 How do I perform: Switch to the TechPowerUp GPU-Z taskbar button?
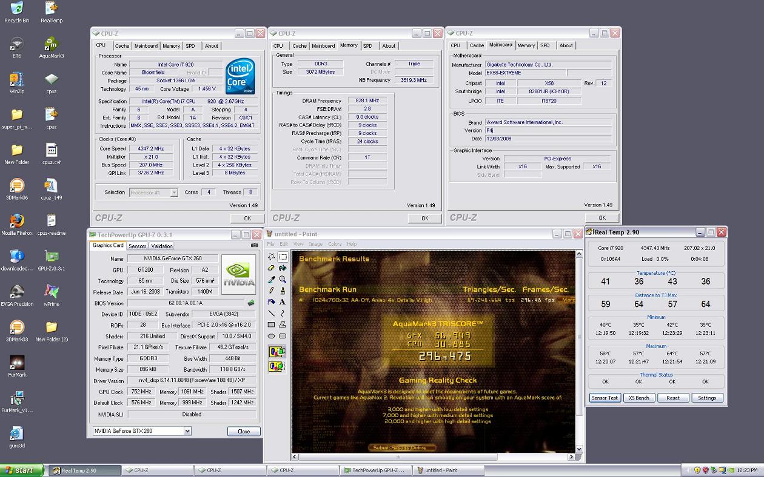coord(375,470)
